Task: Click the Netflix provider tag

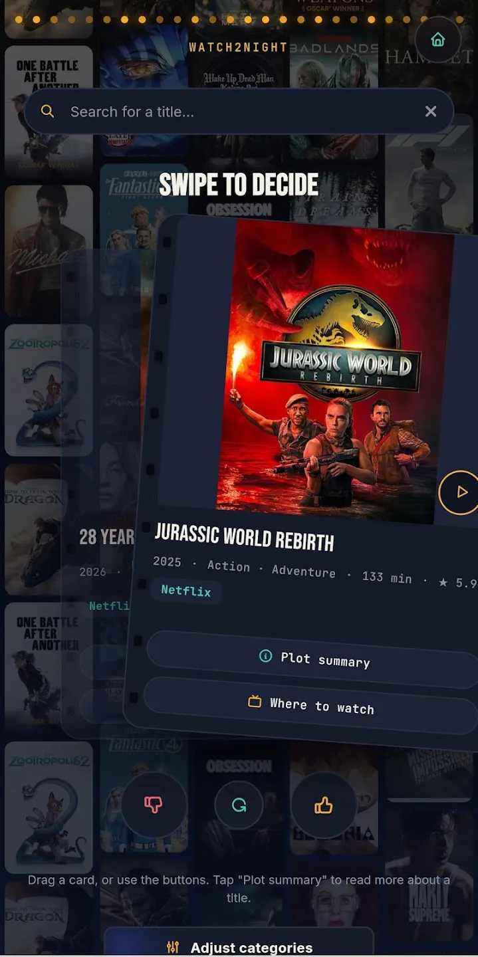Action: click(185, 591)
